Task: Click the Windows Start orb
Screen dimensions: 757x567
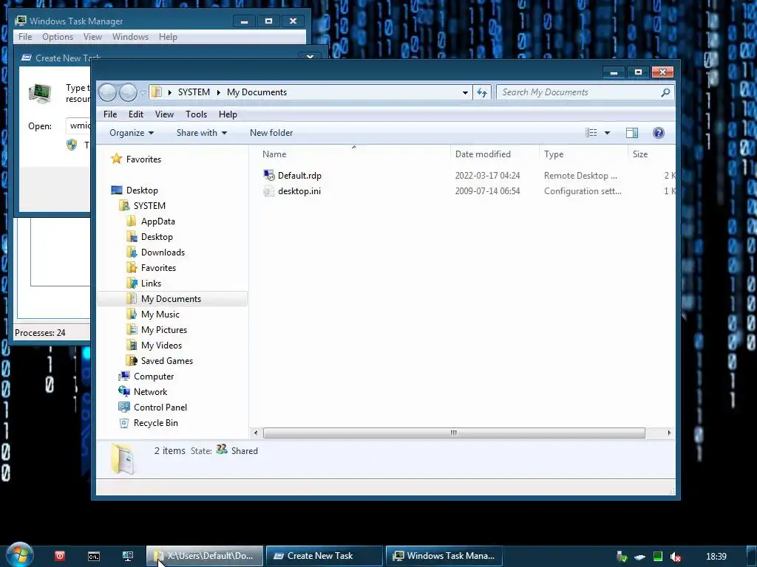Action: (x=19, y=555)
